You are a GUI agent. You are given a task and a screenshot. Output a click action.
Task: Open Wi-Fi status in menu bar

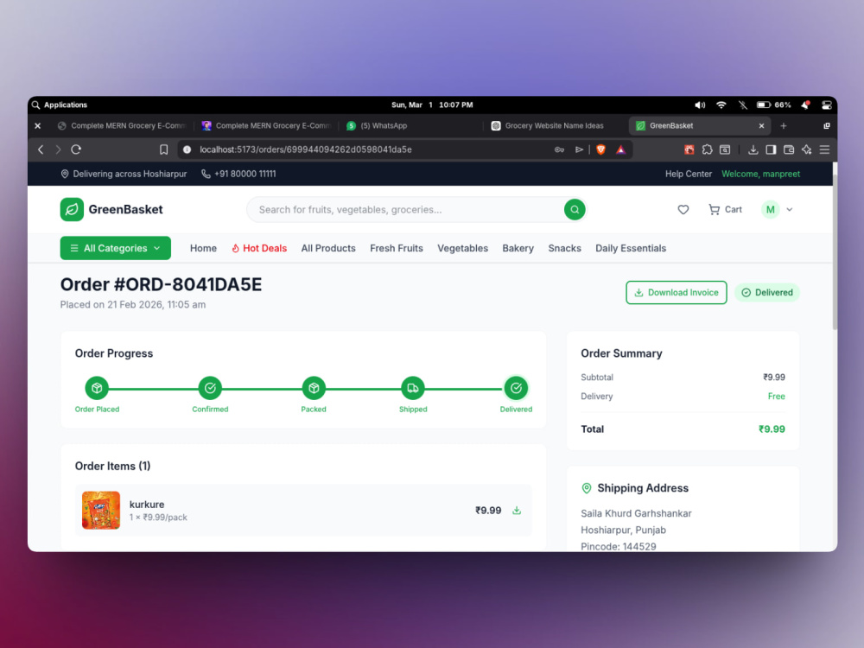coord(721,105)
